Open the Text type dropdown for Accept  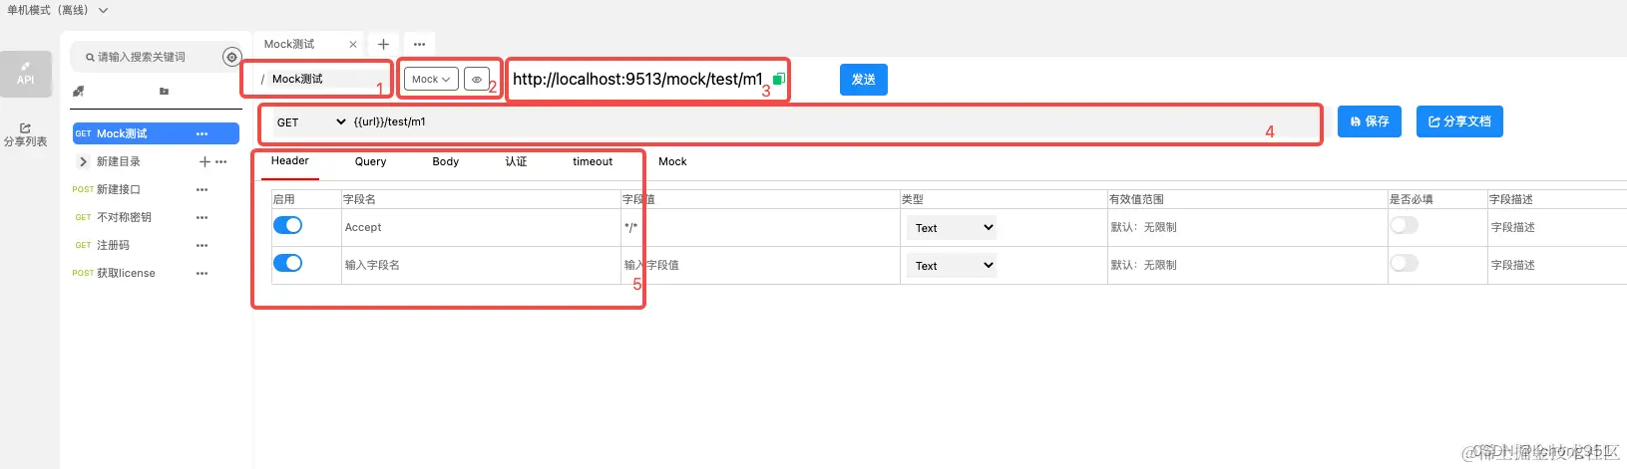[953, 228]
